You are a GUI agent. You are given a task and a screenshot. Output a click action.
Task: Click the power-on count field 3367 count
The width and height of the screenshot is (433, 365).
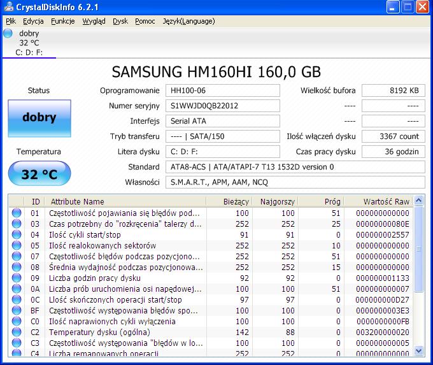pyautogui.click(x=394, y=136)
